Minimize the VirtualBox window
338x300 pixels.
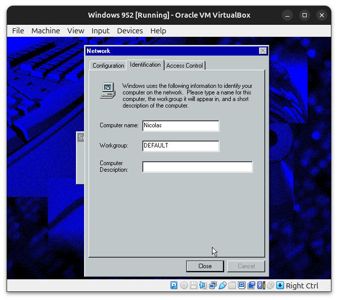(x=287, y=15)
